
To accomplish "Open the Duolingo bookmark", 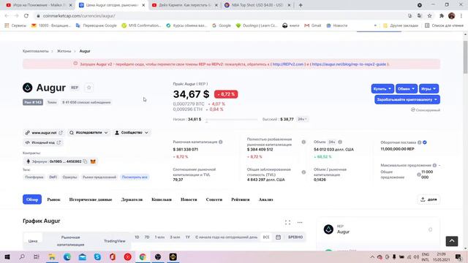I will coord(257,26).
